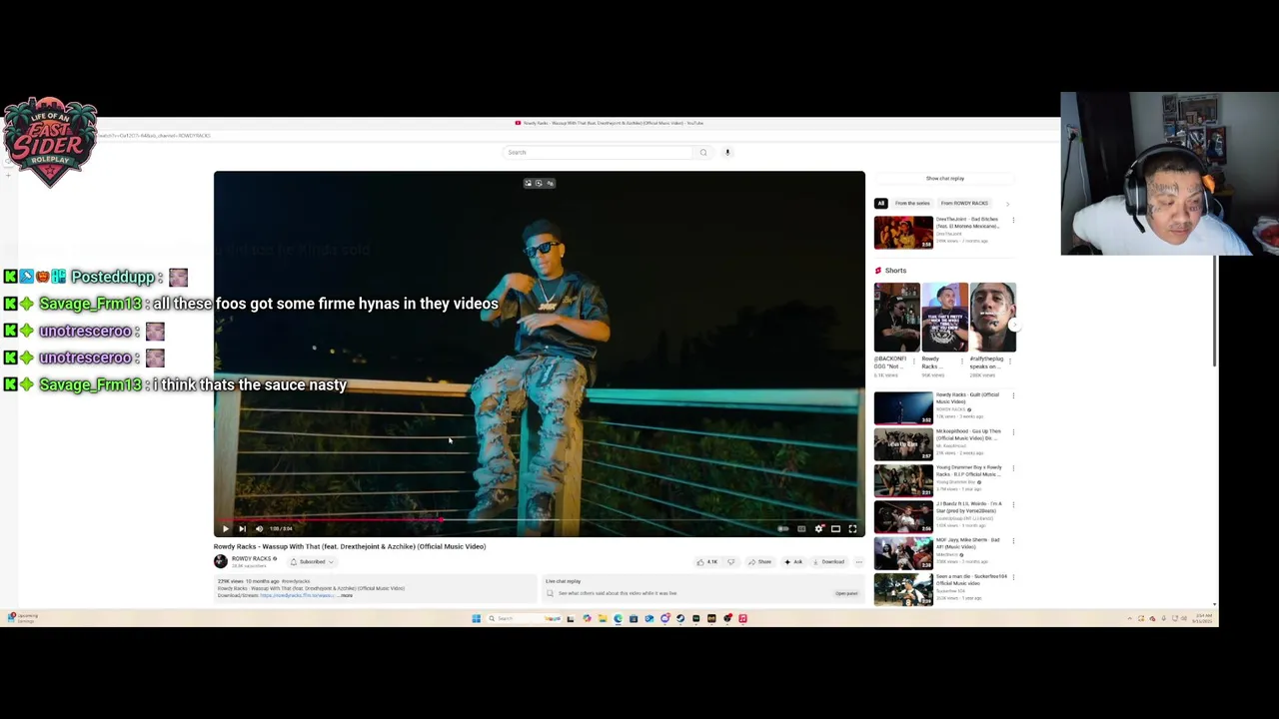Open Mckeepithood Gas Up Them video
Image resolution: width=1279 pixels, height=719 pixels.
pyautogui.click(x=903, y=444)
